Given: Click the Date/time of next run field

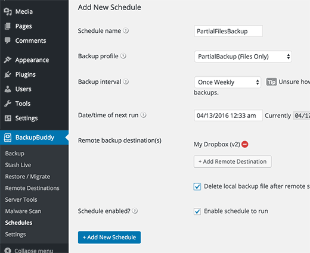Looking at the screenshot, I should pyautogui.click(x=228, y=115).
